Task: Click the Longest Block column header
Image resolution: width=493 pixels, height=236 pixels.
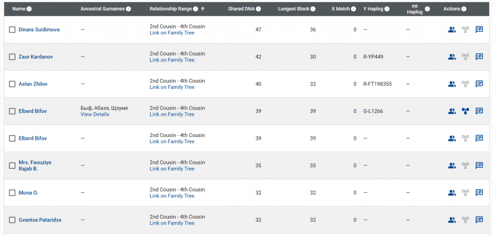Action: click(294, 9)
